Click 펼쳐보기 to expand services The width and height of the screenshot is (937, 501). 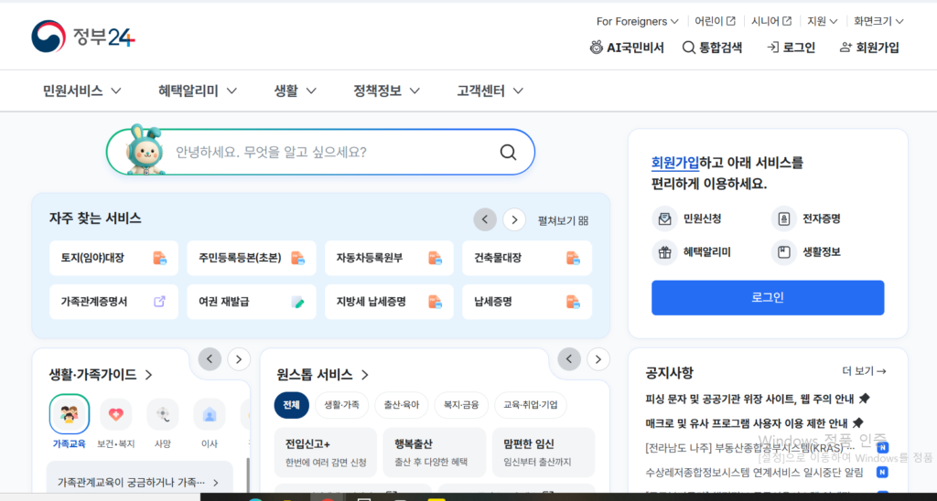(563, 220)
